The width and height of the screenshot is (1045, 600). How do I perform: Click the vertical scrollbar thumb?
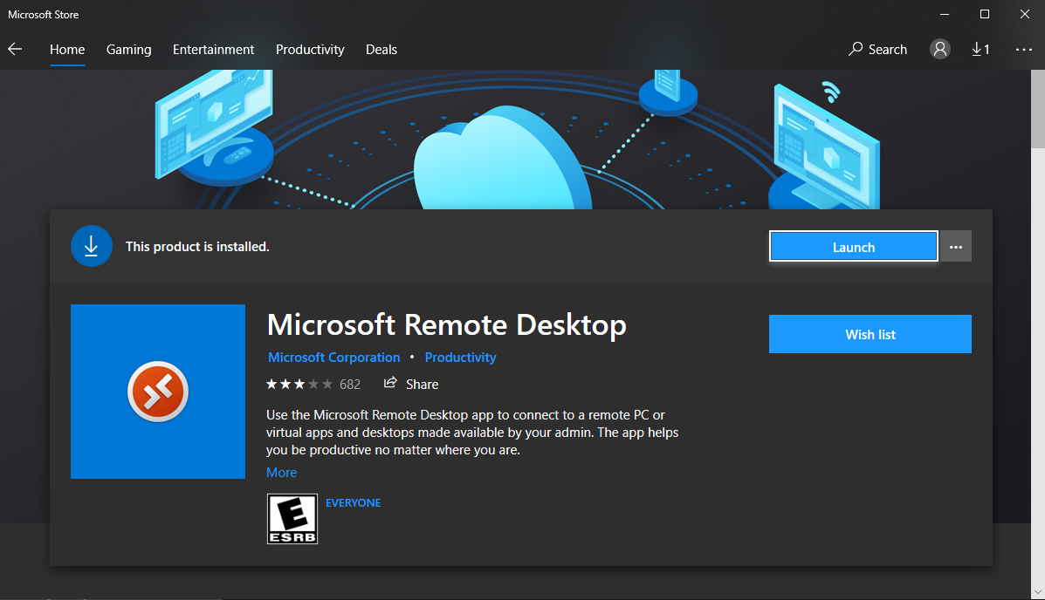1038,108
